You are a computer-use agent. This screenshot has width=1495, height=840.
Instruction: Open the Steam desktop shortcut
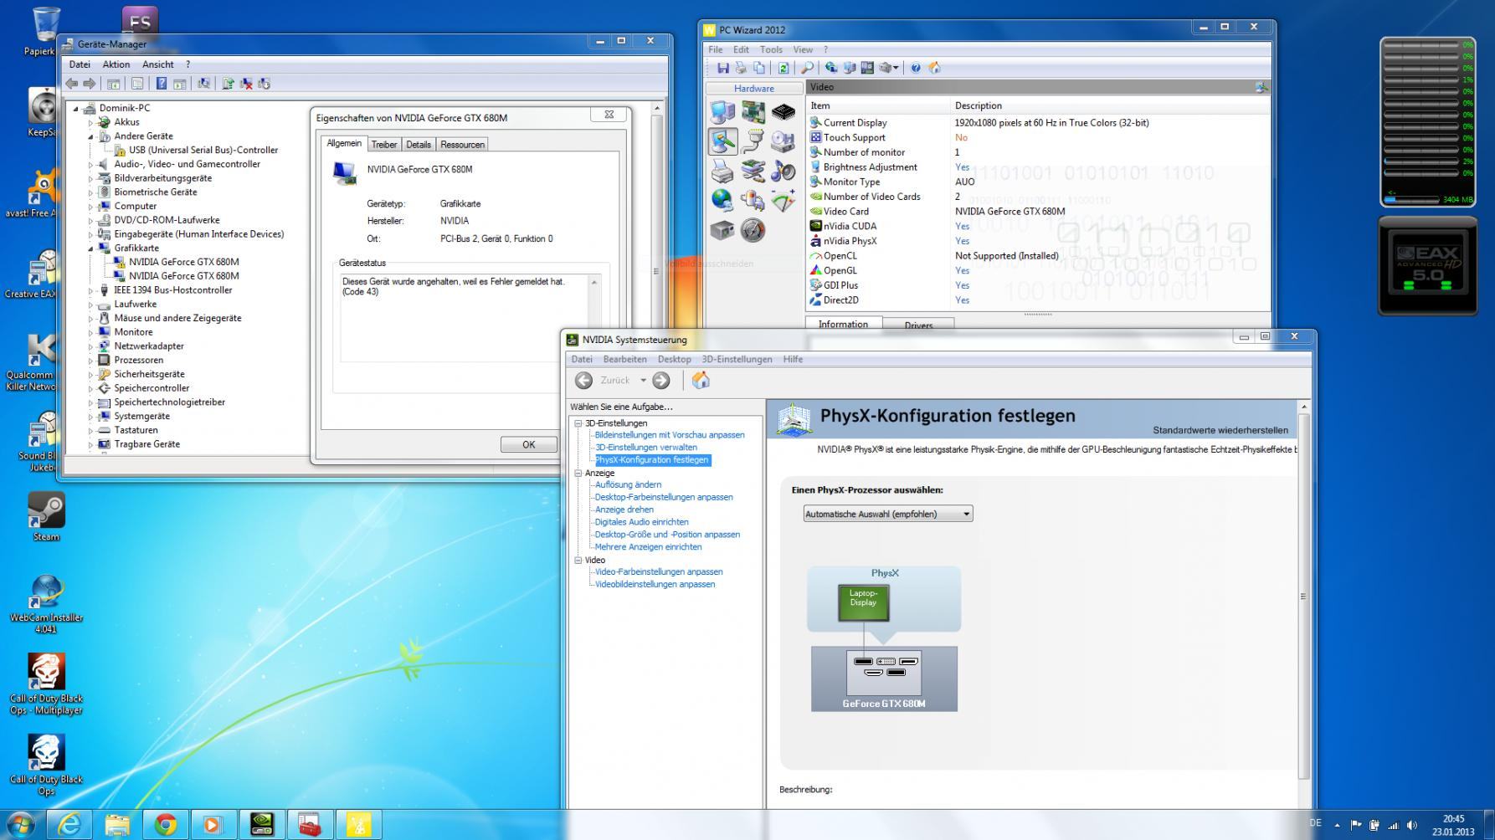[46, 516]
